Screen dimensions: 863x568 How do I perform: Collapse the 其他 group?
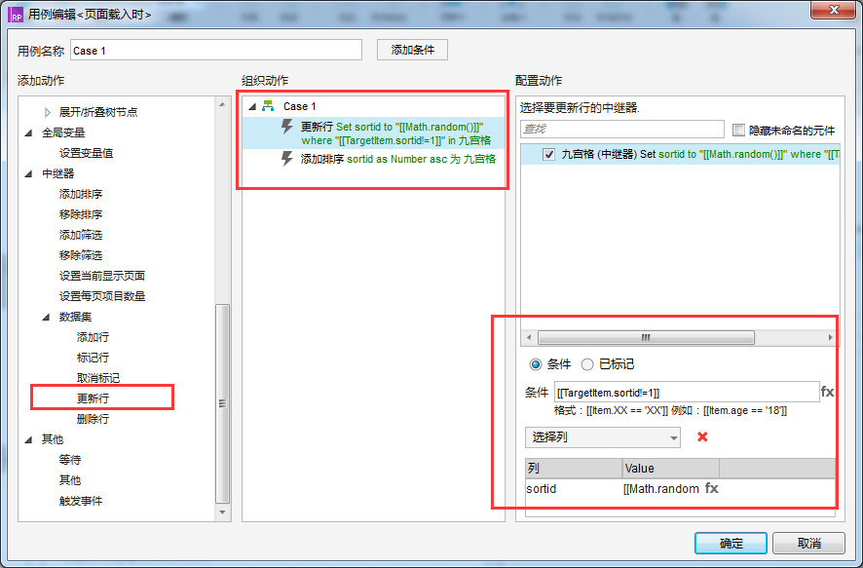[28, 439]
